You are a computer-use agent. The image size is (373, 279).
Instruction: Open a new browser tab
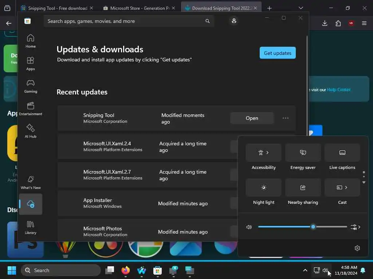[269, 8]
